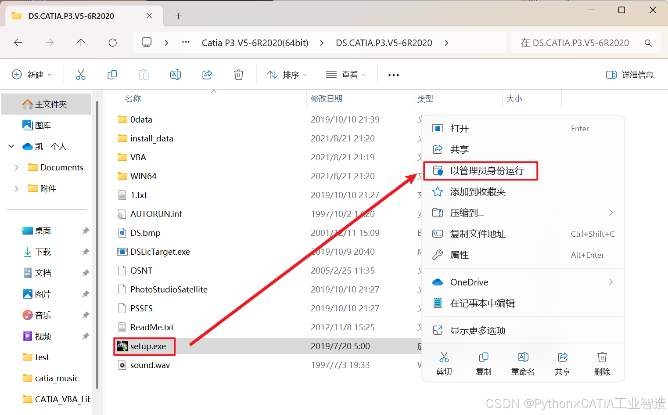
Task: Click the sidebar vertical scrollbar
Action: point(97,246)
